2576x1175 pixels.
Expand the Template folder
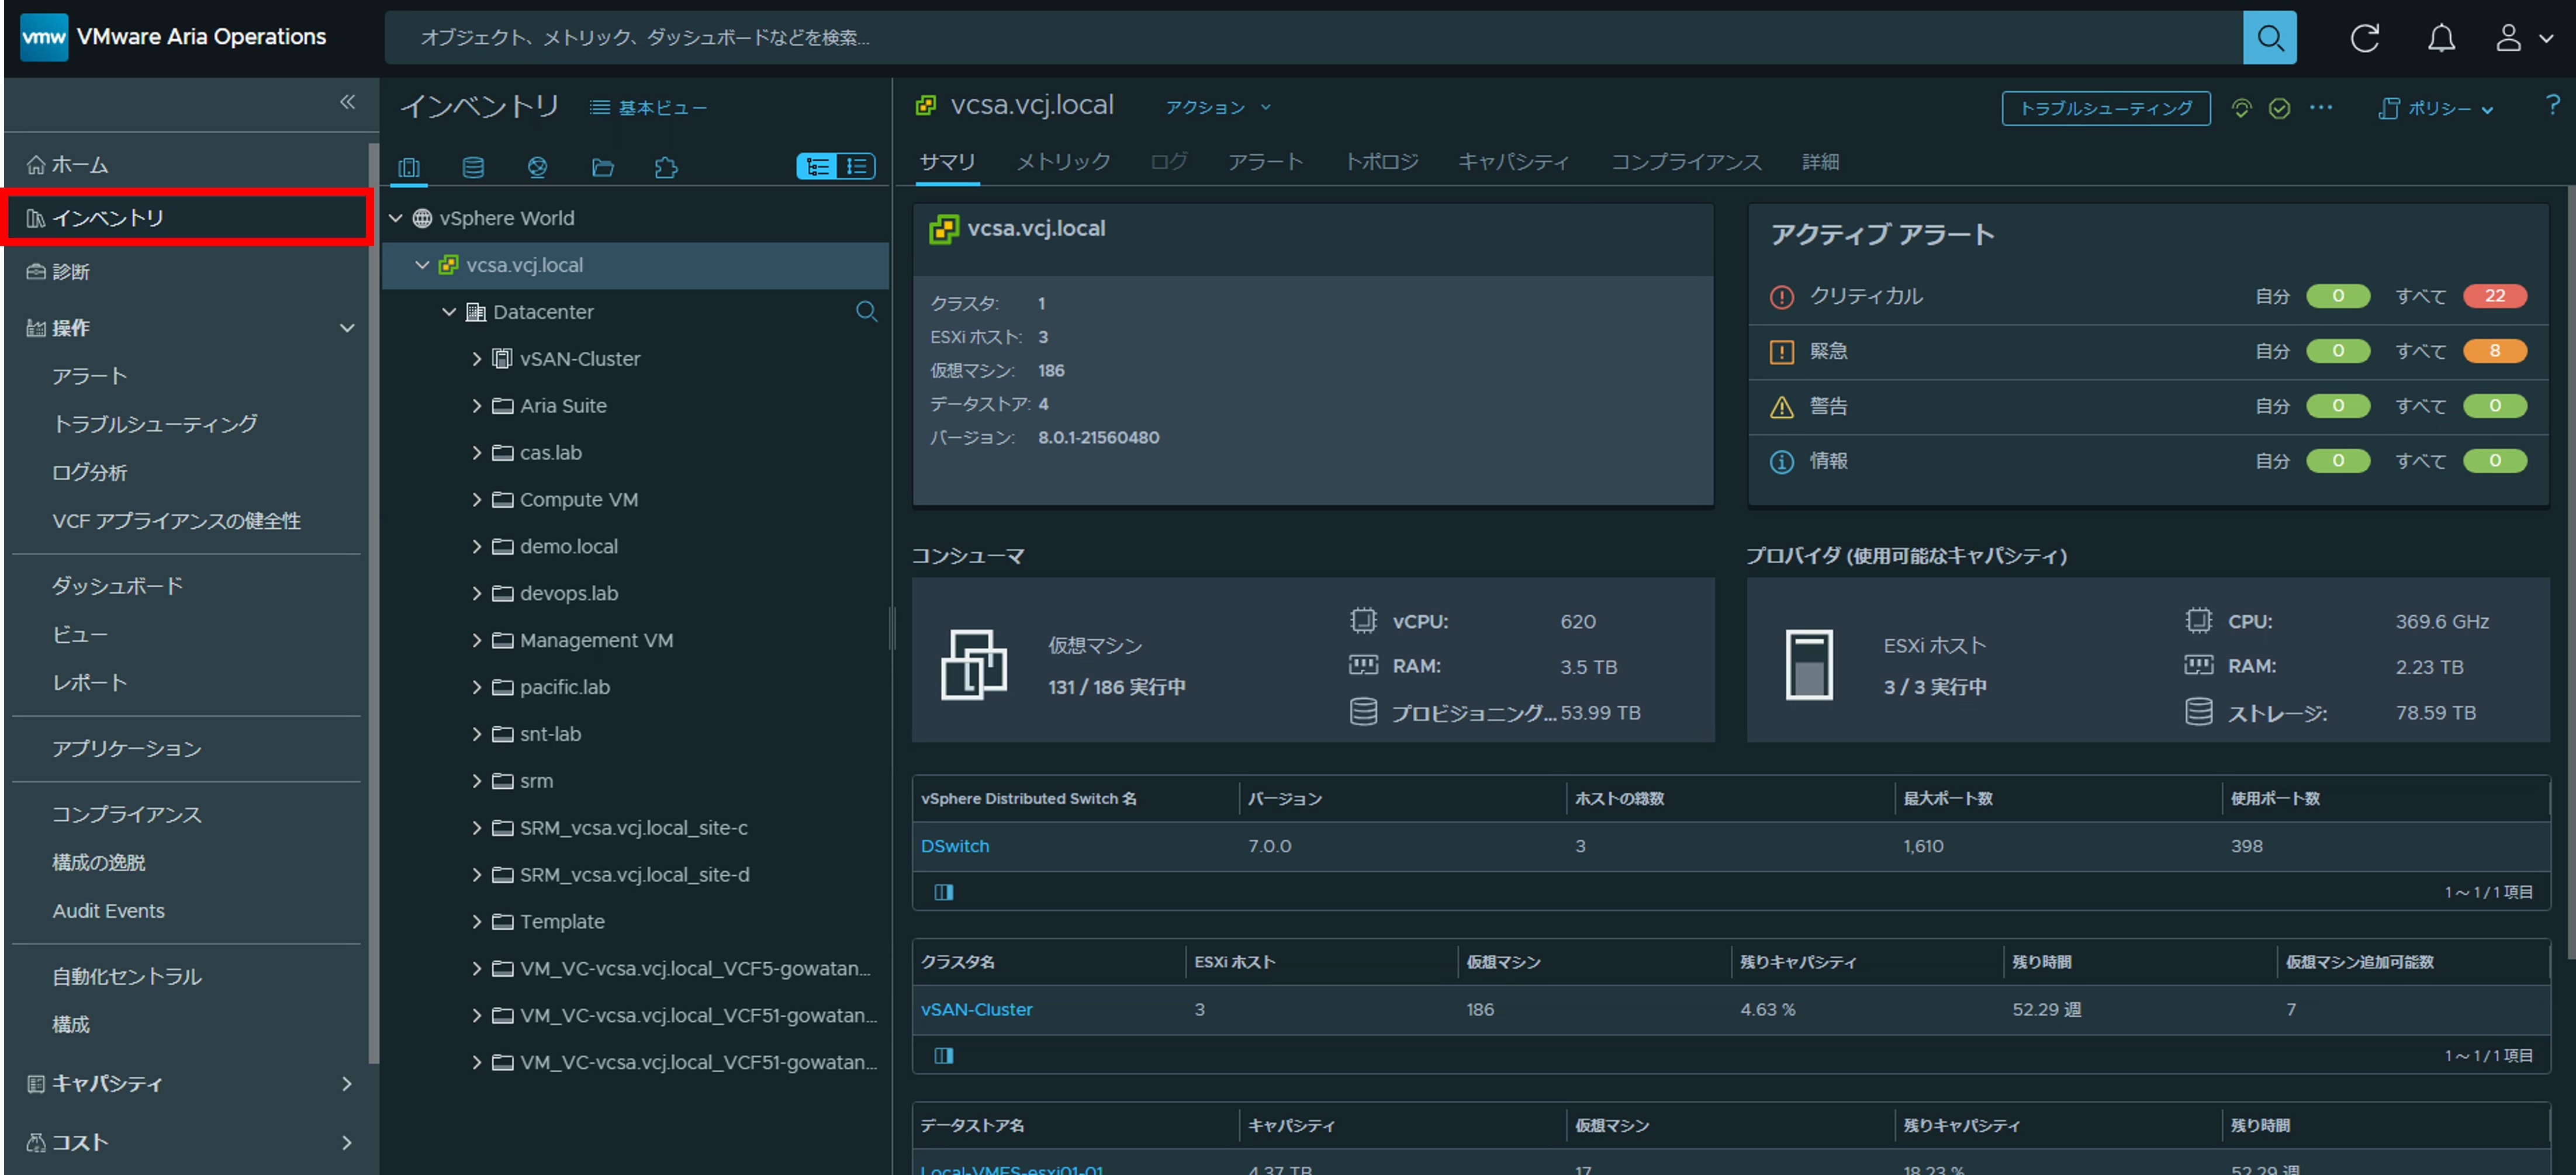(x=476, y=922)
